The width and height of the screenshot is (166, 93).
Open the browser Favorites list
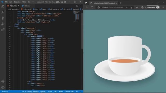click(137, 7)
